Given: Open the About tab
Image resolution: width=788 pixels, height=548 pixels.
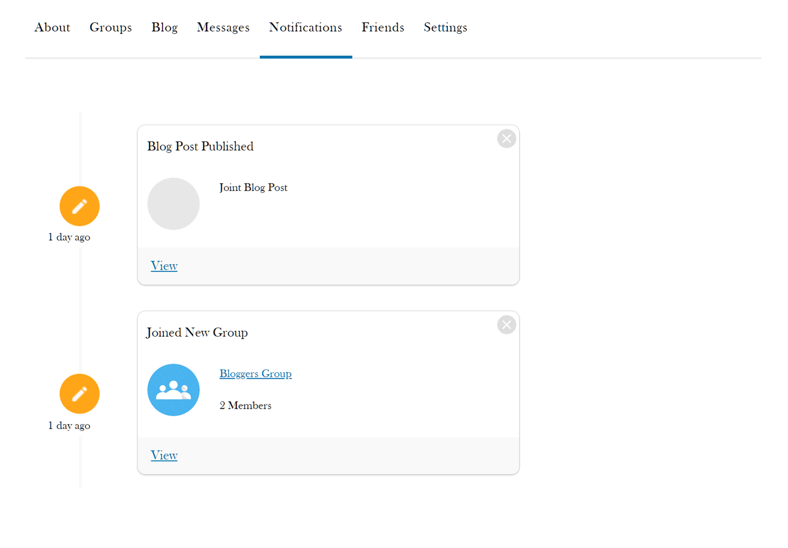Looking at the screenshot, I should pos(52,28).
